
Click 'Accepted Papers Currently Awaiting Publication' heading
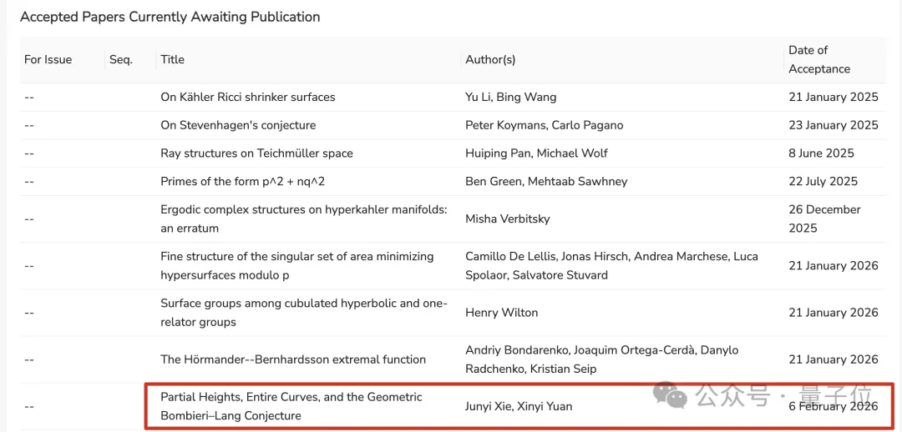(x=170, y=17)
